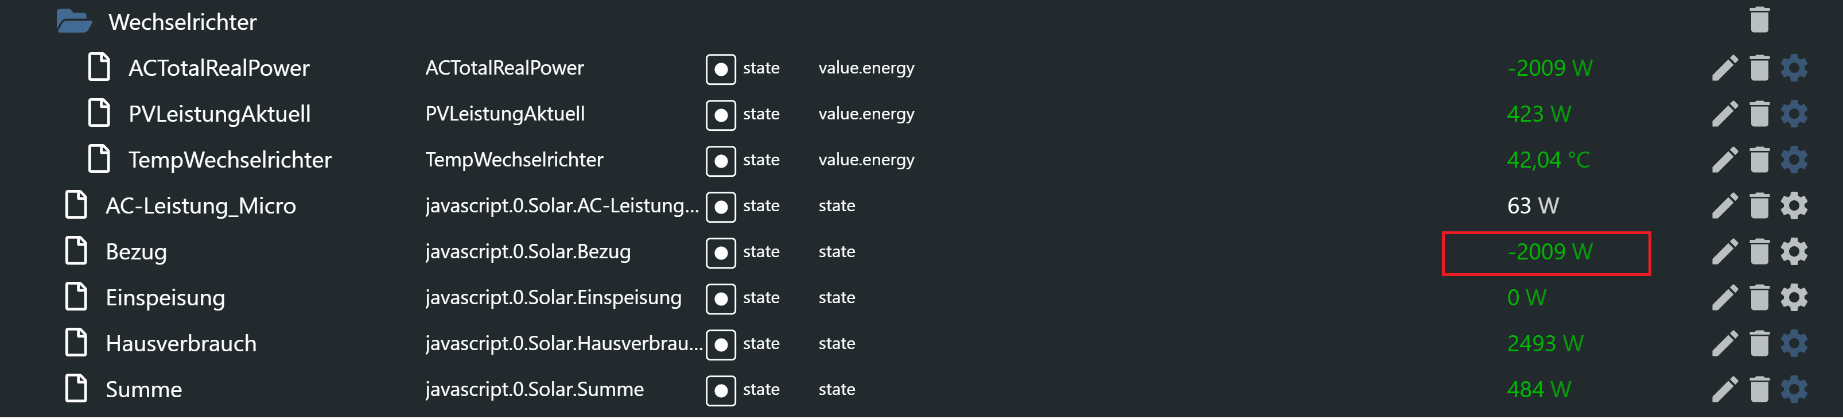The width and height of the screenshot is (1843, 419).
Task: Click the 484 W value of Summe
Action: (1538, 390)
